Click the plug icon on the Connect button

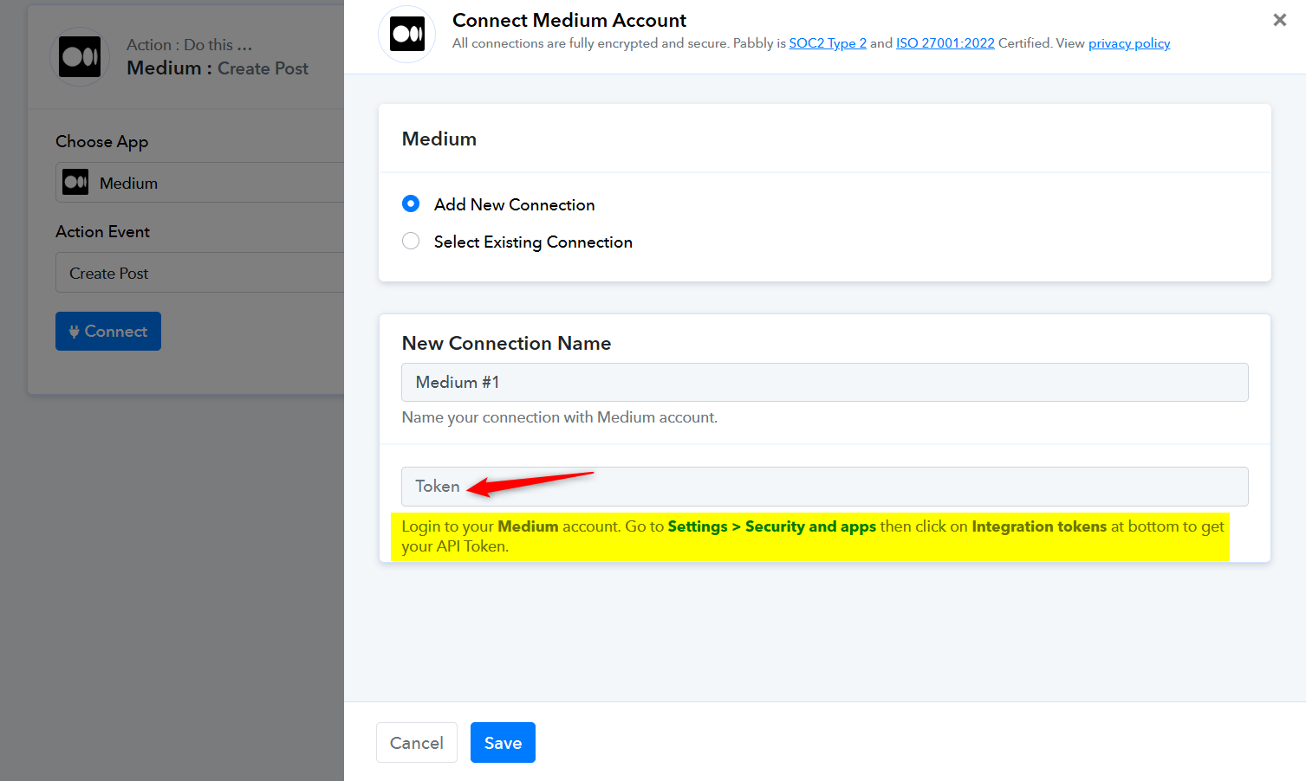tap(75, 332)
